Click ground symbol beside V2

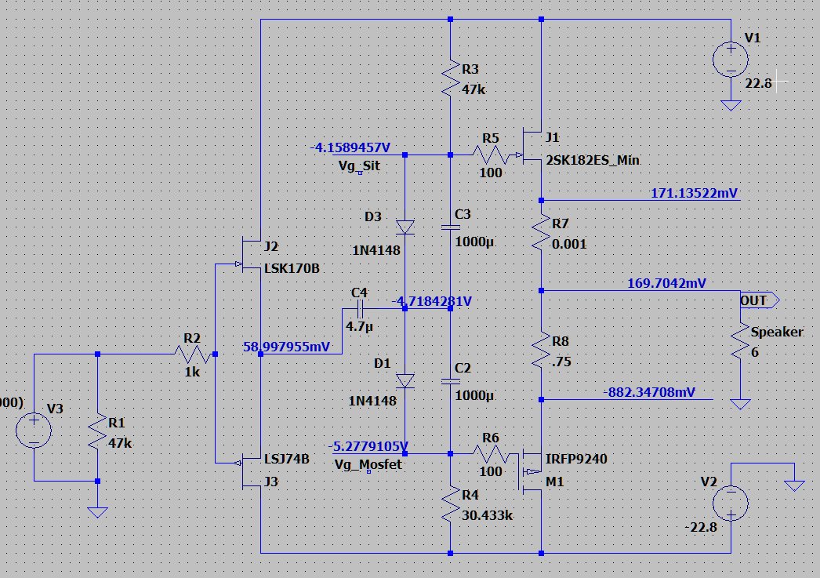[794, 486]
